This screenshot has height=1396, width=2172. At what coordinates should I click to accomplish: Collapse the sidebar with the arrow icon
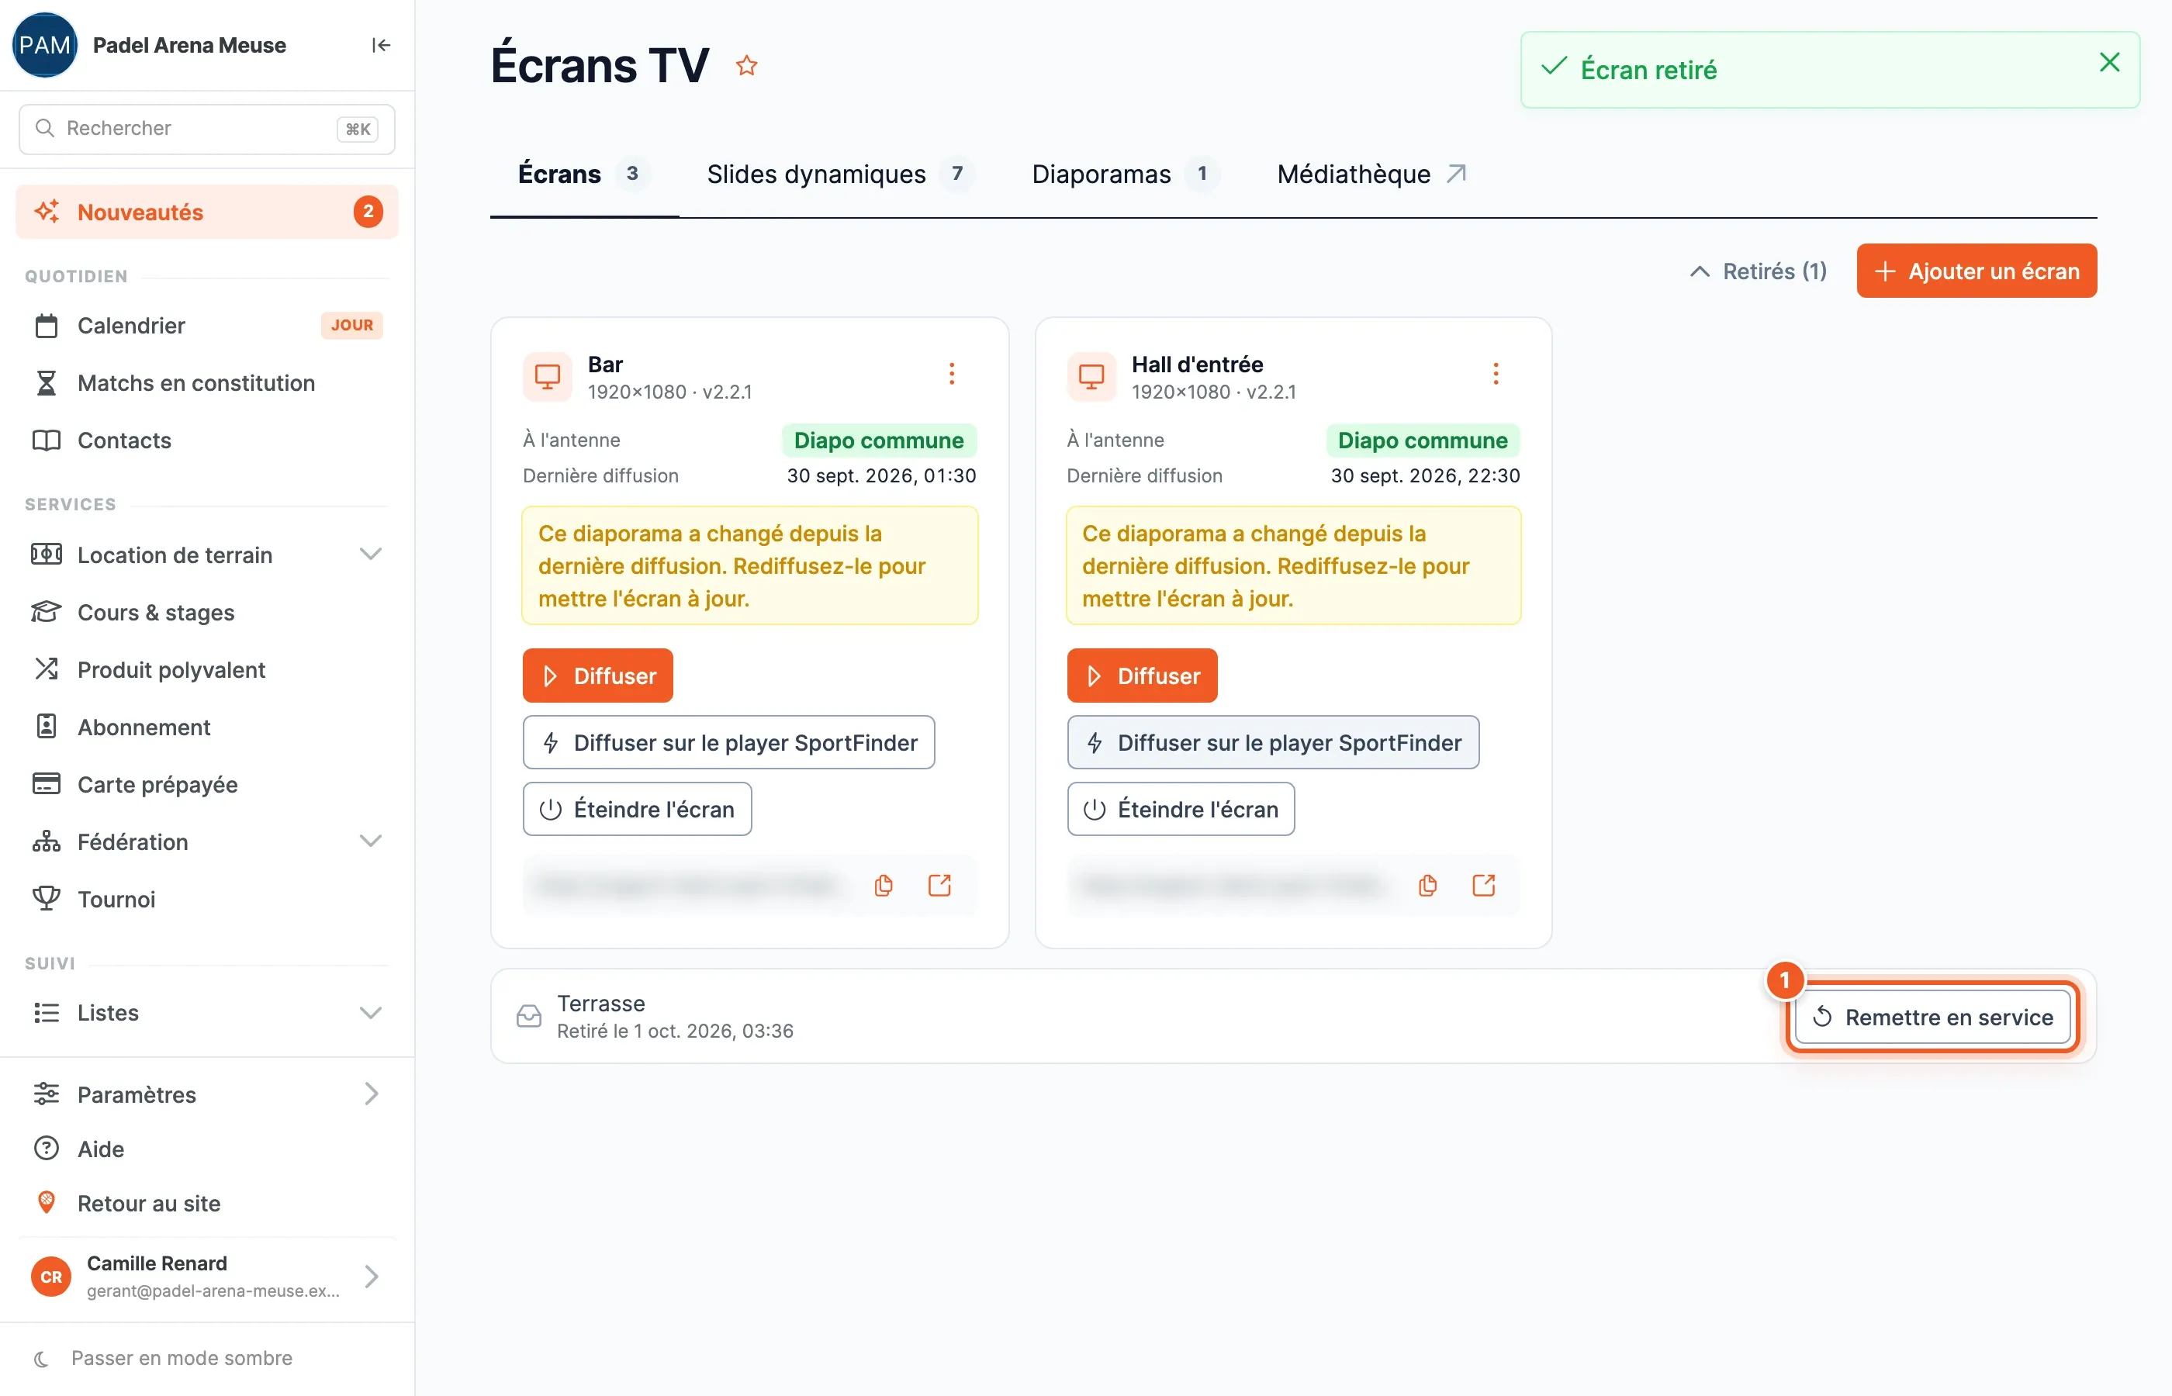point(381,45)
